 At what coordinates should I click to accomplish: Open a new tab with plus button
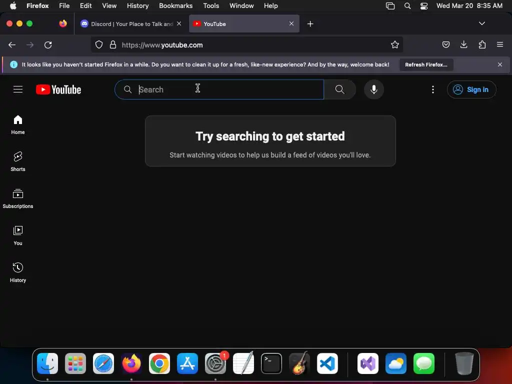pos(310,24)
